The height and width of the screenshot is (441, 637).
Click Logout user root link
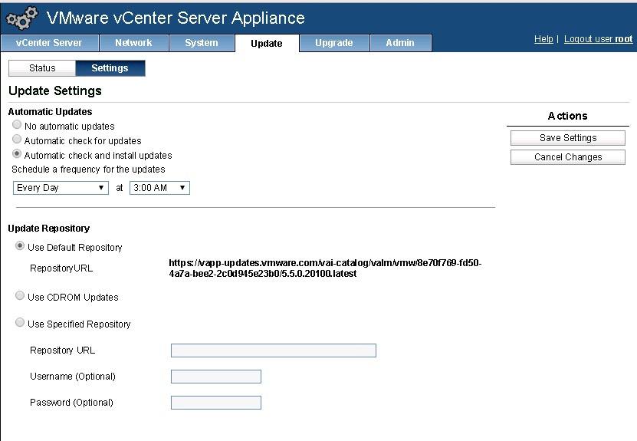pos(598,39)
